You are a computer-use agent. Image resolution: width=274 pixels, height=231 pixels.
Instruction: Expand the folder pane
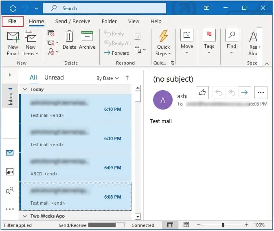[10, 75]
